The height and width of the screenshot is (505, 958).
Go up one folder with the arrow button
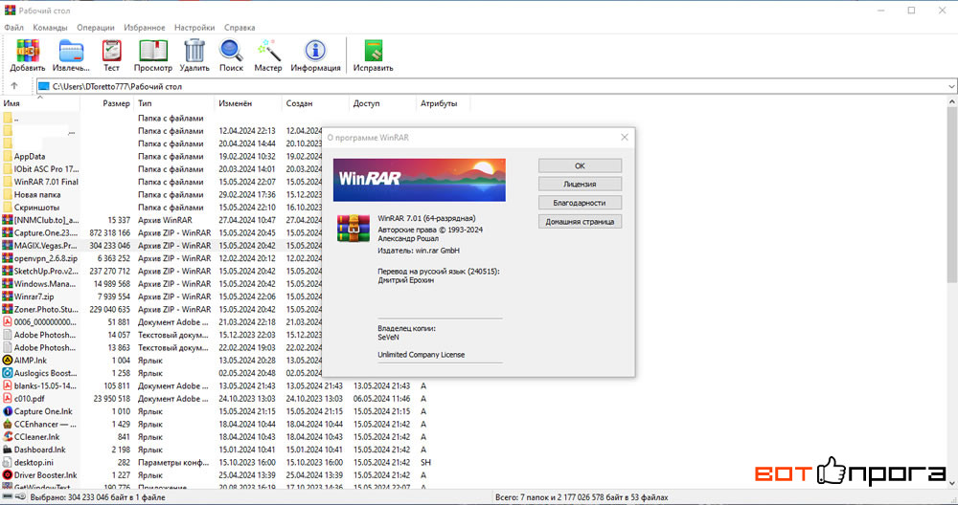[x=14, y=86]
